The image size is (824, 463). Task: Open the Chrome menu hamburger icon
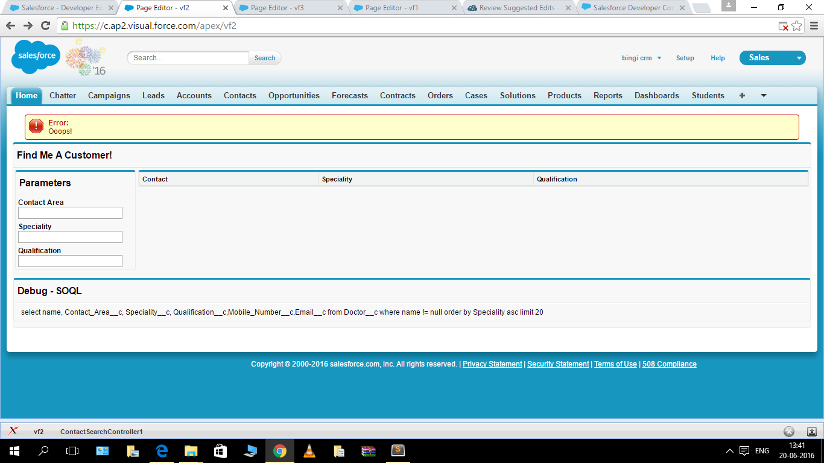pos(814,26)
